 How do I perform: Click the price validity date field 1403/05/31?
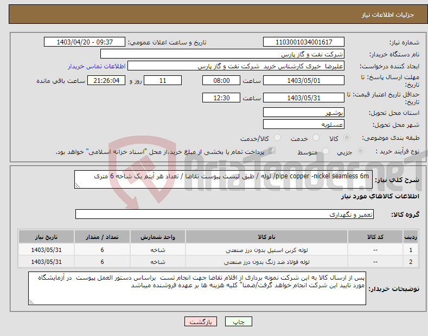[x=304, y=98]
